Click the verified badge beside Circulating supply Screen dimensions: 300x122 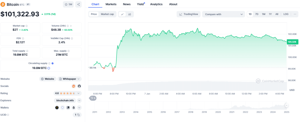[53, 63]
